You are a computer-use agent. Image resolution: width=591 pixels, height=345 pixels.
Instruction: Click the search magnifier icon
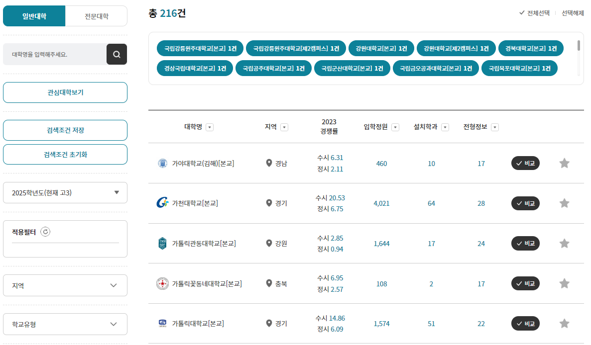point(117,54)
